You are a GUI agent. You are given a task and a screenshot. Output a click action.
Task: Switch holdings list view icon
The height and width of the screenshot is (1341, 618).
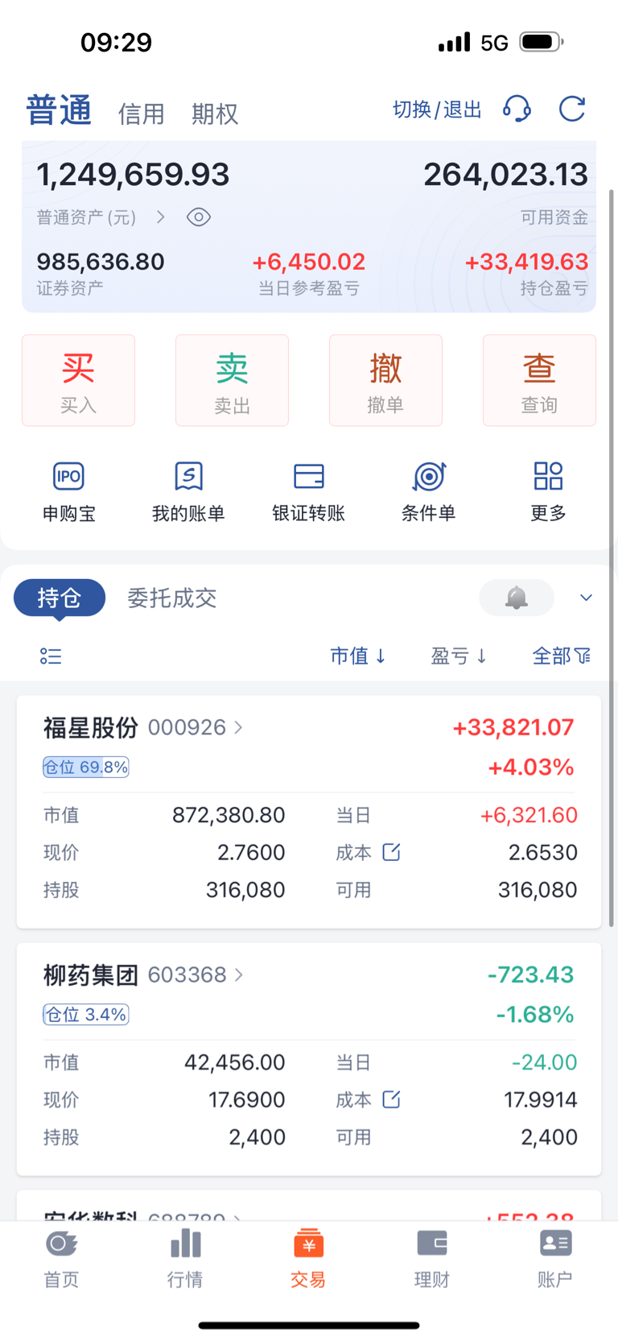pyautogui.click(x=51, y=656)
